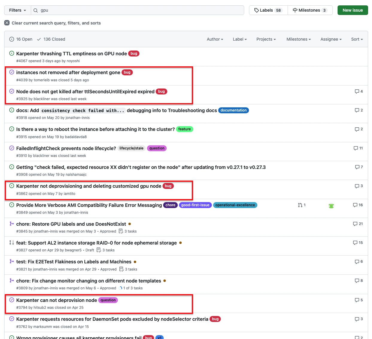Show the 136 Closed issues
This screenshot has width=372, height=339.
pos(51,39)
